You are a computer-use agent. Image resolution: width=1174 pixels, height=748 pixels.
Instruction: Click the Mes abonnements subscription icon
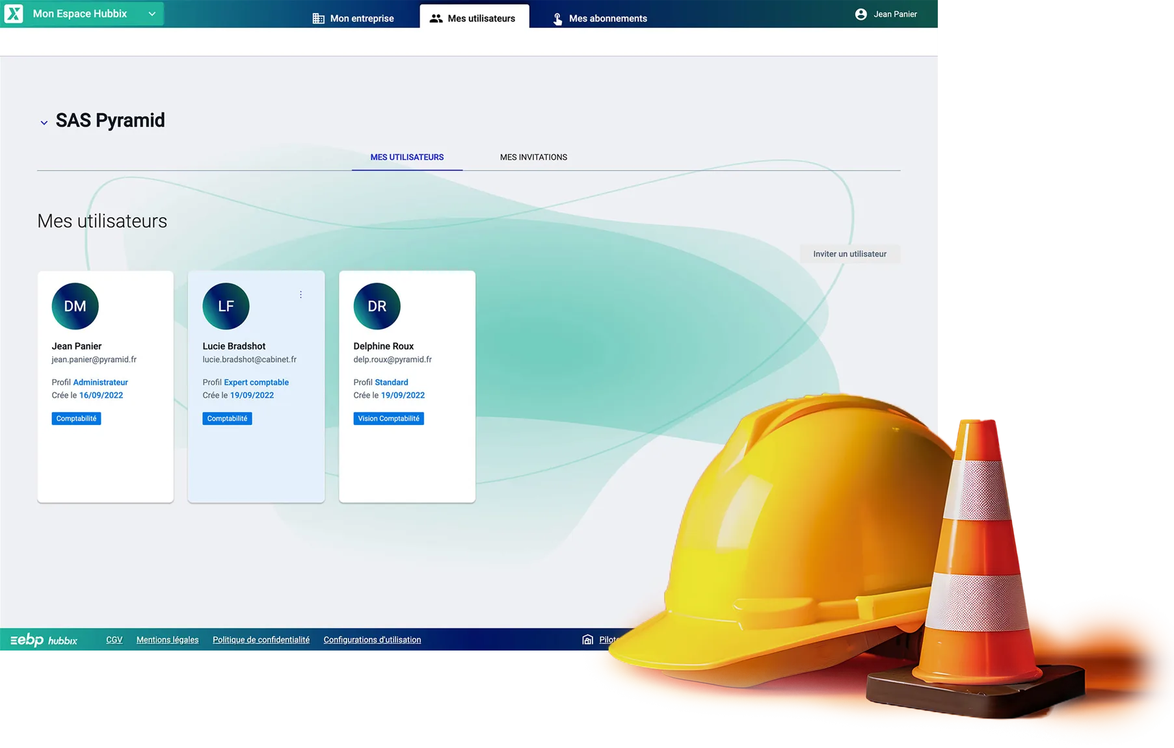pyautogui.click(x=557, y=19)
